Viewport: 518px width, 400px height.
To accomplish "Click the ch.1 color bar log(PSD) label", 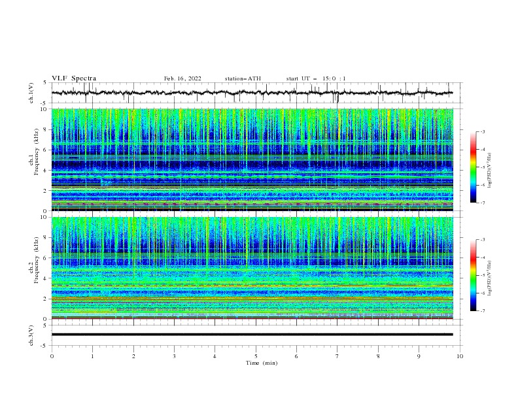I will (x=489, y=170).
